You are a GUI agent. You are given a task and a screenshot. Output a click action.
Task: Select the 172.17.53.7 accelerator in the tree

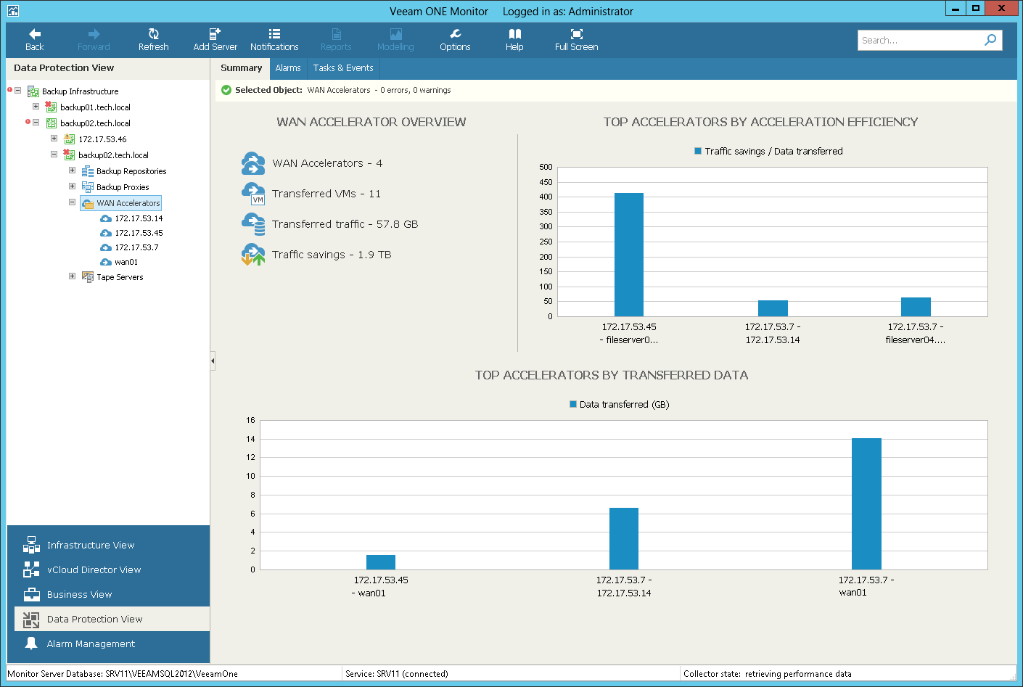point(136,247)
